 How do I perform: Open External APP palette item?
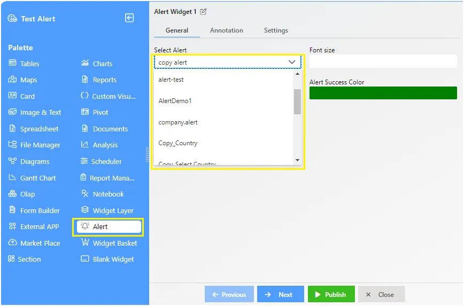click(34, 227)
